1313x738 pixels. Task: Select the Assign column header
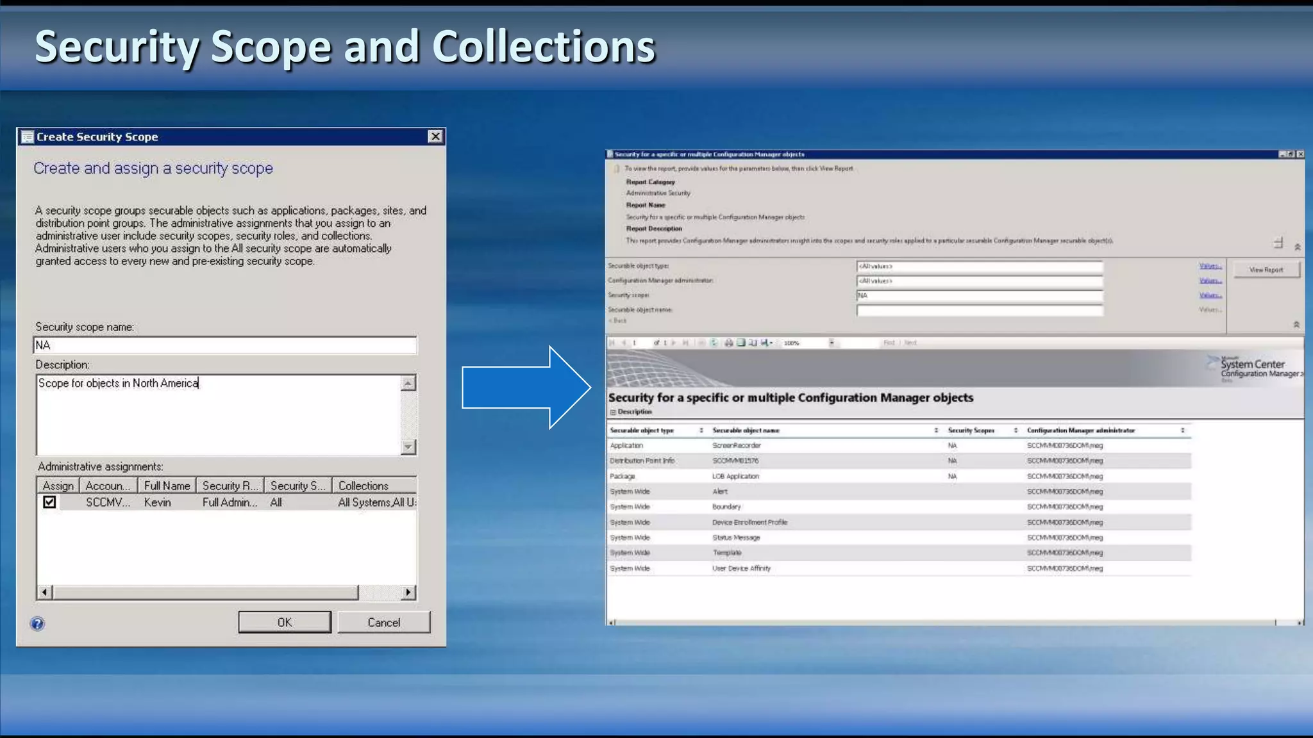(58, 486)
